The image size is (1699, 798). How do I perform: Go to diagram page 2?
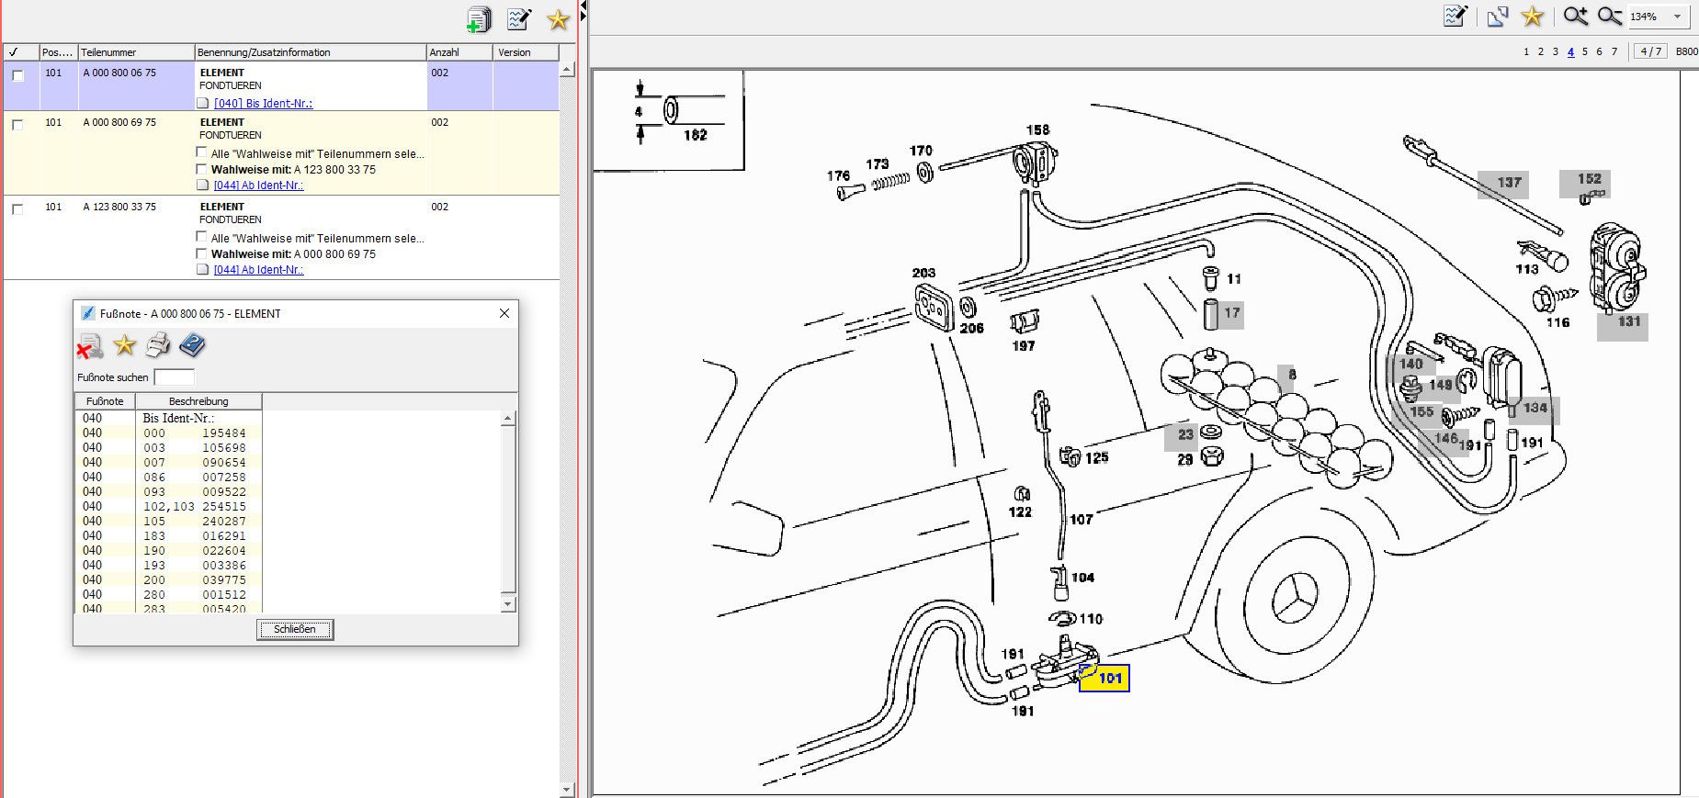pyautogui.click(x=1541, y=51)
